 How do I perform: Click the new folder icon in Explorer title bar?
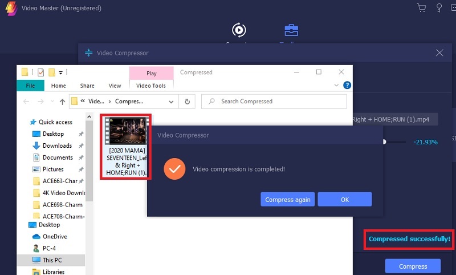coord(52,72)
